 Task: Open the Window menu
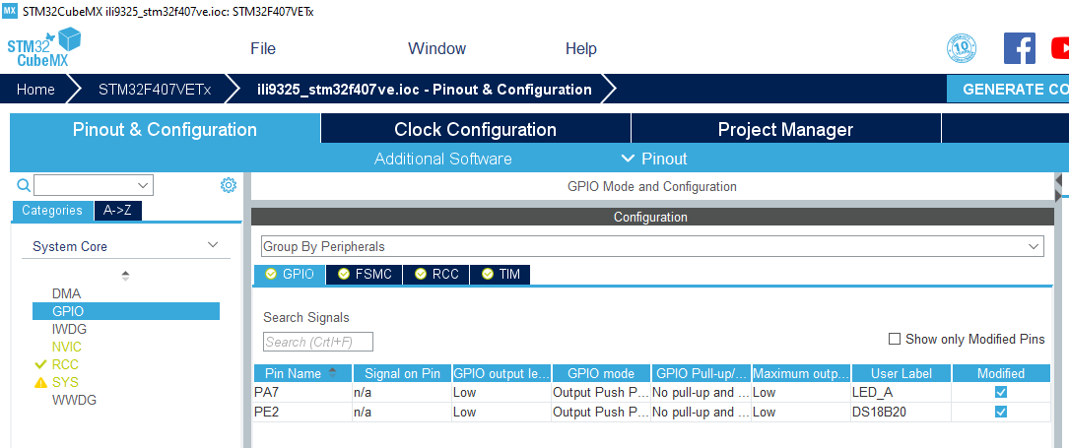[x=437, y=49]
